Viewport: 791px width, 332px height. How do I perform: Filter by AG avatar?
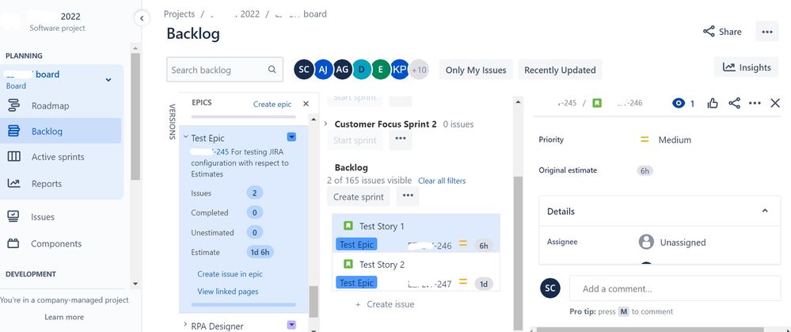[343, 70]
